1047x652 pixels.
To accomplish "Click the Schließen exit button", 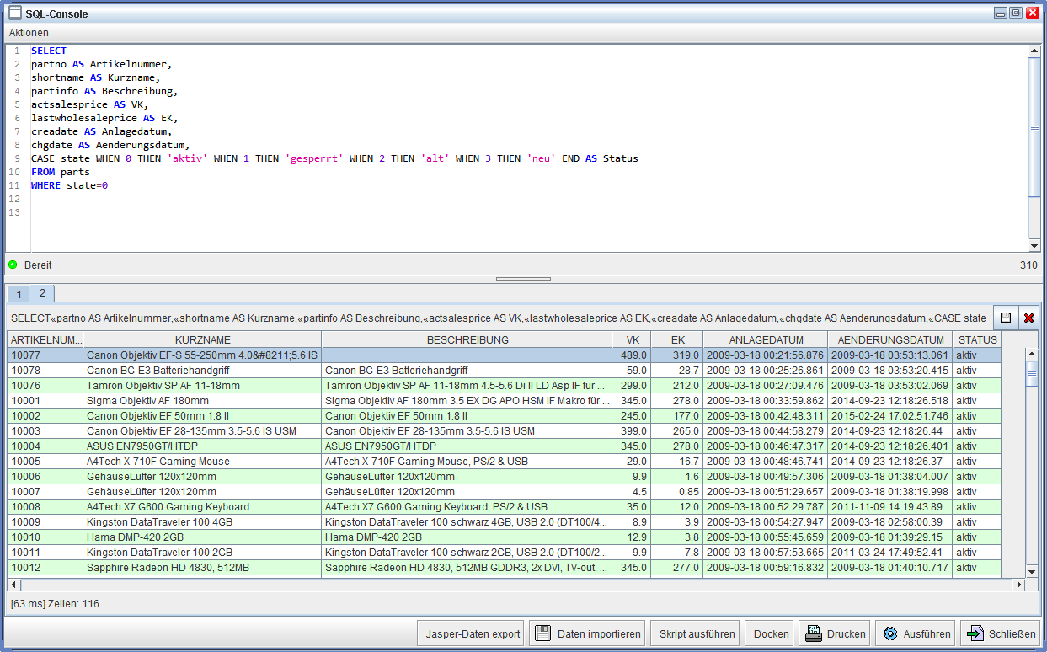I will click(1000, 633).
